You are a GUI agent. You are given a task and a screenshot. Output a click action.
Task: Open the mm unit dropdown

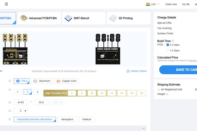[x=57, y=102]
